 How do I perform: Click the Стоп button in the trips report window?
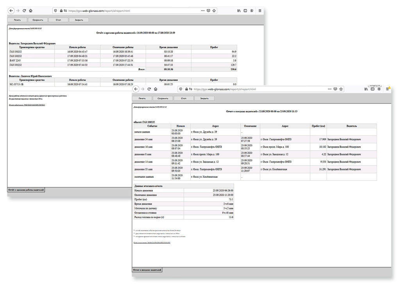coord(184,98)
